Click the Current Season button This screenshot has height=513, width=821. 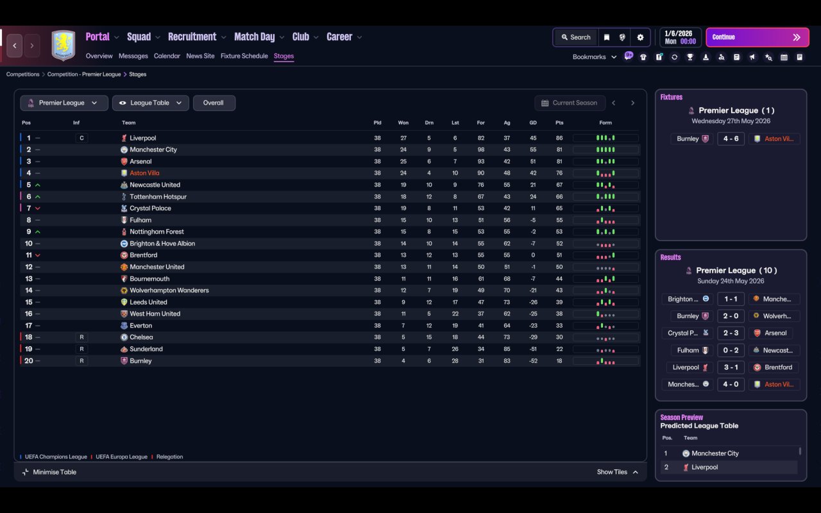pyautogui.click(x=570, y=103)
